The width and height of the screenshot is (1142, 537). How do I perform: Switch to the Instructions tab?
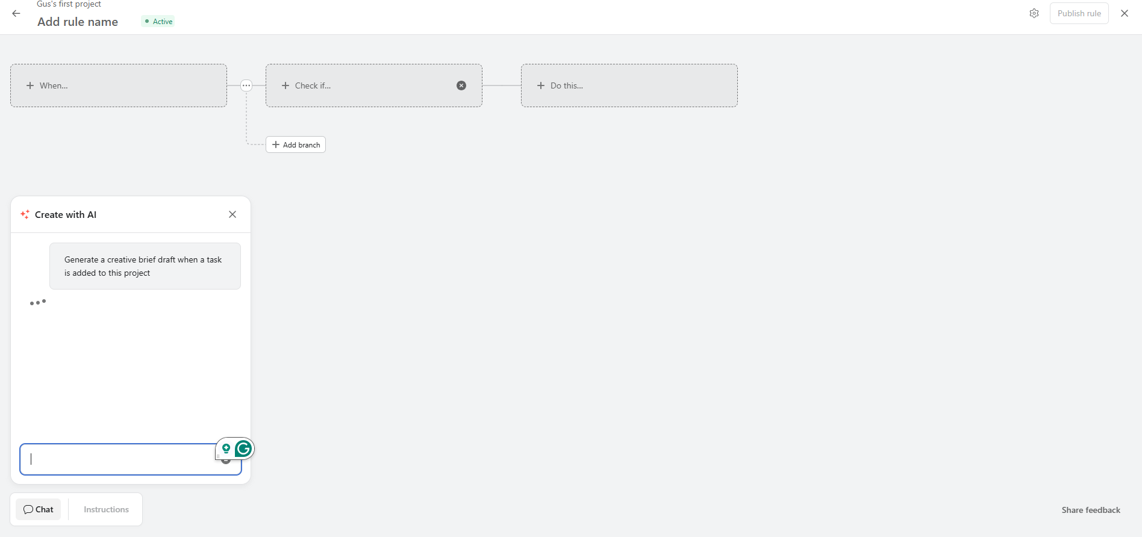(106, 509)
